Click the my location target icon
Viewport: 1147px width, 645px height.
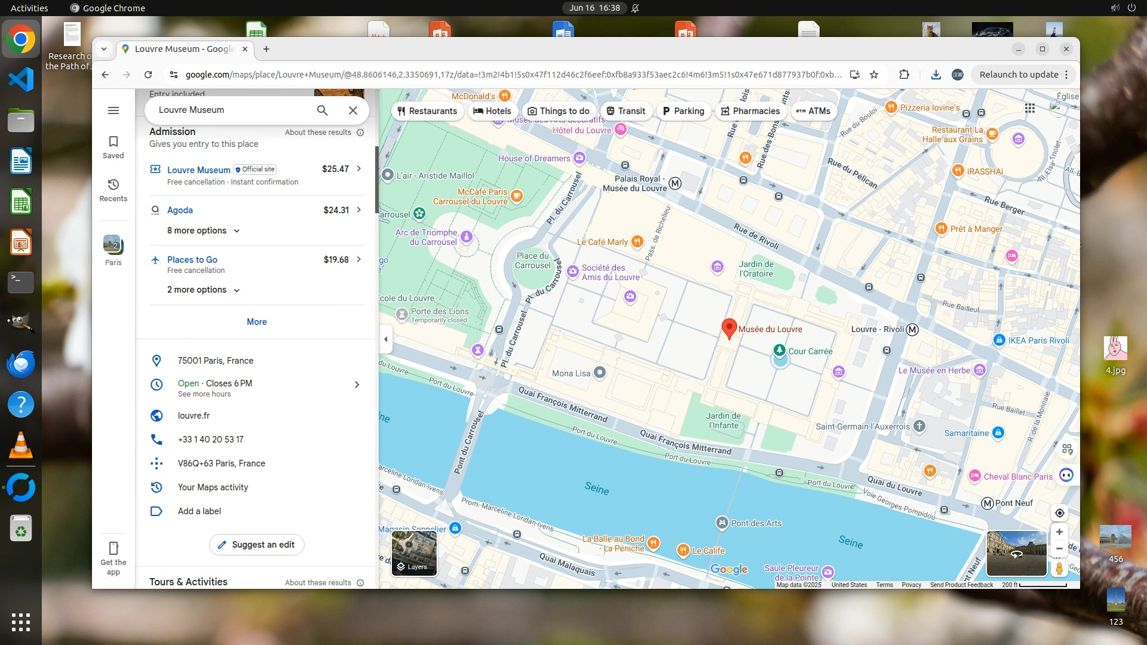click(1059, 513)
